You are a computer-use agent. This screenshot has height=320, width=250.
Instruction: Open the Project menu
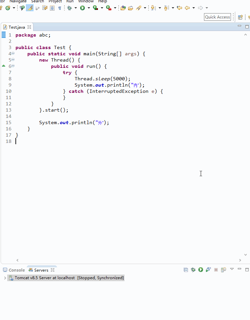point(55,1)
